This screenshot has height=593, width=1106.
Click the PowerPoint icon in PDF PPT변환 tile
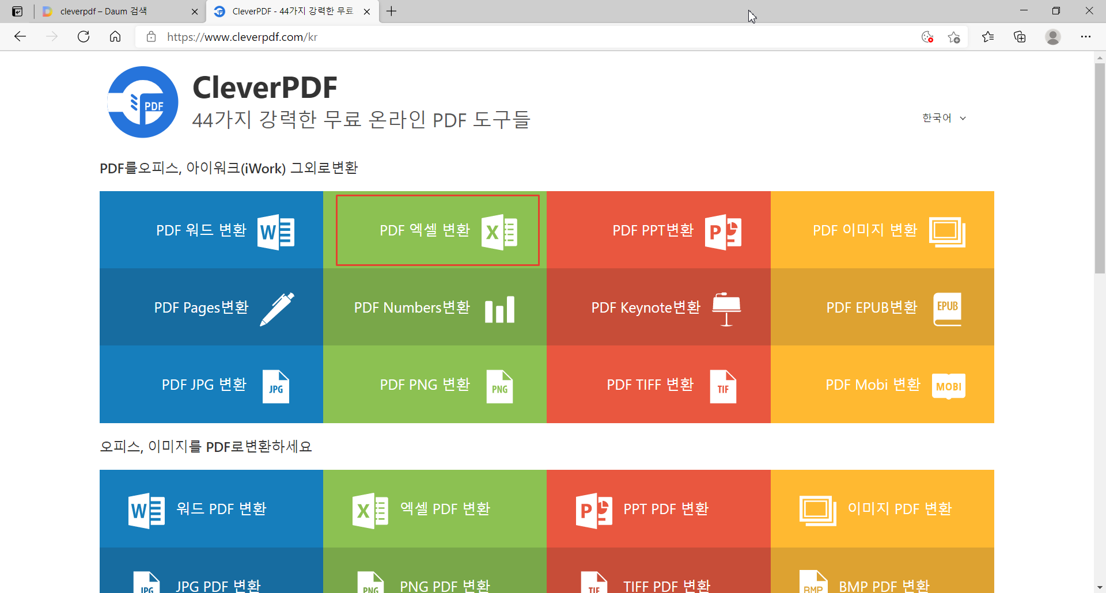click(723, 232)
